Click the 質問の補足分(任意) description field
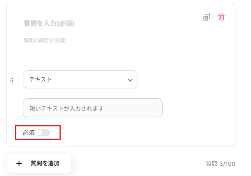This screenshot has height=176, width=251. pyautogui.click(x=45, y=40)
